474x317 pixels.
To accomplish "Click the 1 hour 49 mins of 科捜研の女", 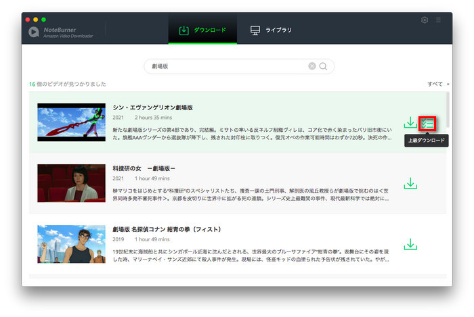I will coord(152,178).
